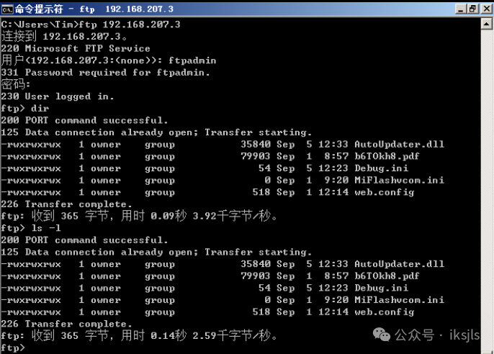Close the ftp command prompt window
Viewport: 494px width, 354px height.
[486, 9]
